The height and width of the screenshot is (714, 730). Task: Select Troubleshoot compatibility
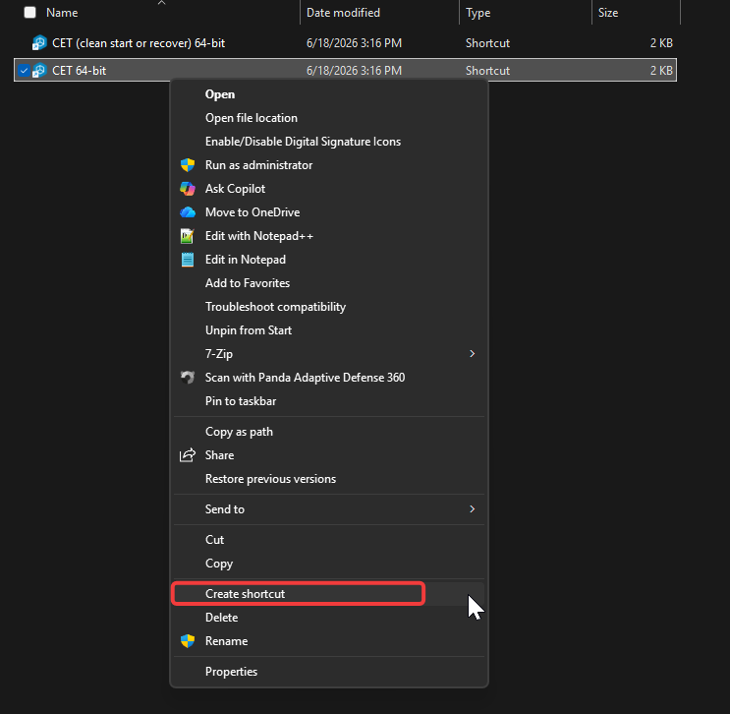click(x=276, y=307)
